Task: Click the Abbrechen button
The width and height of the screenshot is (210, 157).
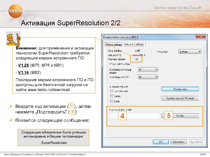Action: 178,142
